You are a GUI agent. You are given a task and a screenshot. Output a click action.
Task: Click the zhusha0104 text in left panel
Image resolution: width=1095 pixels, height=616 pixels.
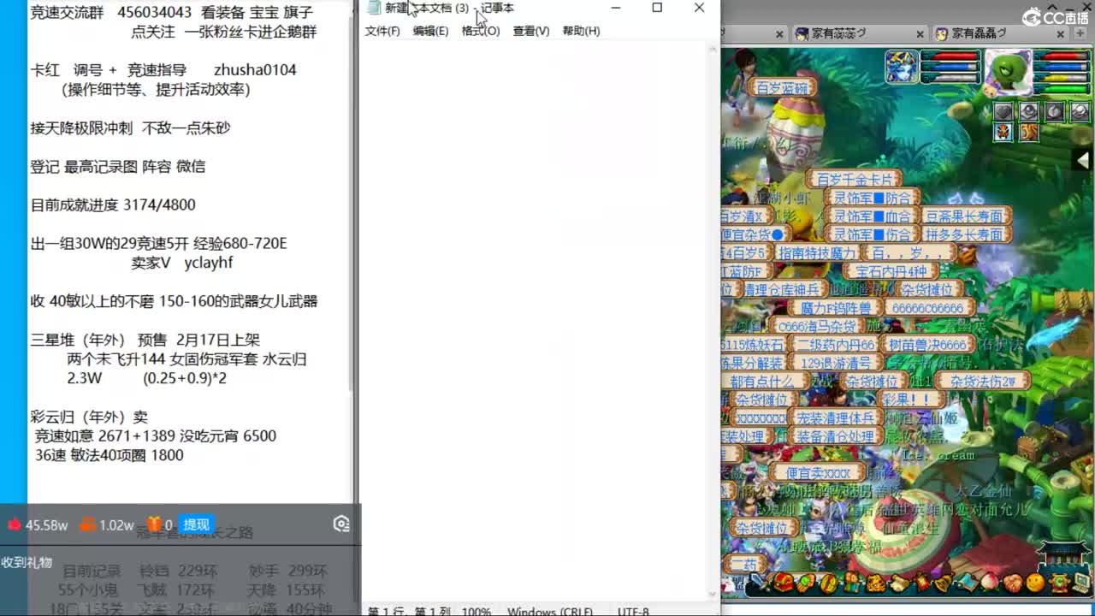pos(255,70)
